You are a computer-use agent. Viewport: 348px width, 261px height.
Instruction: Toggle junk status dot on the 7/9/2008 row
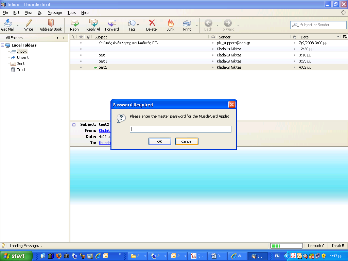pos(295,43)
